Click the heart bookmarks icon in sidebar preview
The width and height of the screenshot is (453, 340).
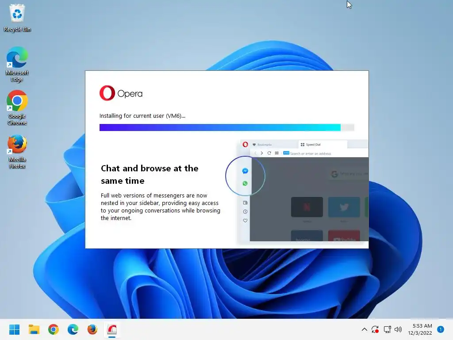point(245,220)
